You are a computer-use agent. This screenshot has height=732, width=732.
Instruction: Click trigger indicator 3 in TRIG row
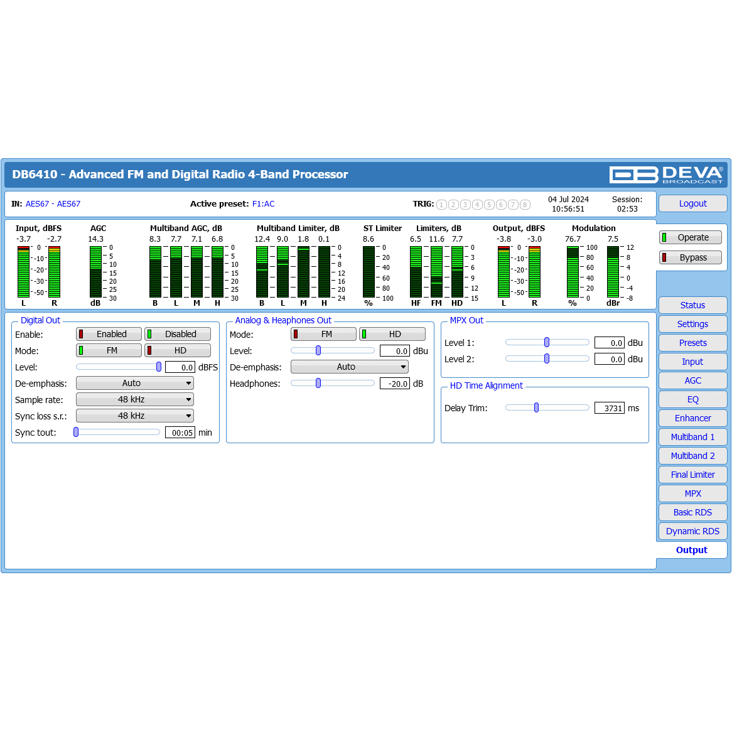click(x=465, y=205)
